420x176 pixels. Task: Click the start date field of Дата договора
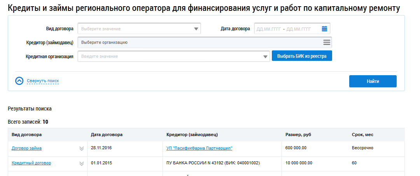(269, 29)
